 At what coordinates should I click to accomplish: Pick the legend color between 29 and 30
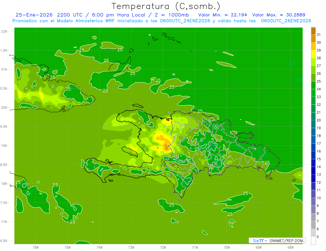coord(313,47)
